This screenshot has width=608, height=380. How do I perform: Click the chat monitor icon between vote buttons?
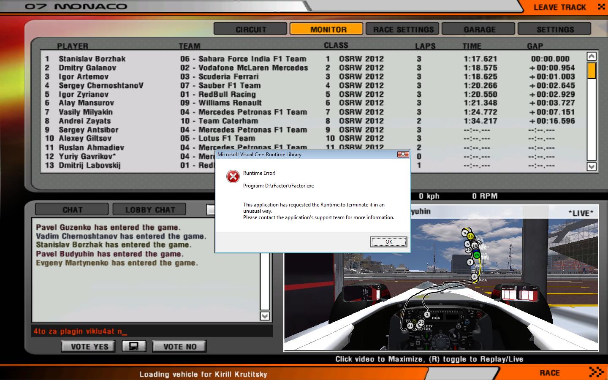[134, 346]
